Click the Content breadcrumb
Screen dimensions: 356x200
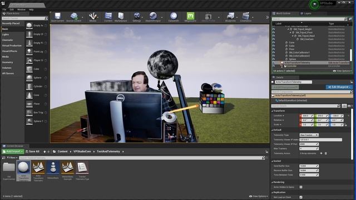pyautogui.click(x=62, y=152)
